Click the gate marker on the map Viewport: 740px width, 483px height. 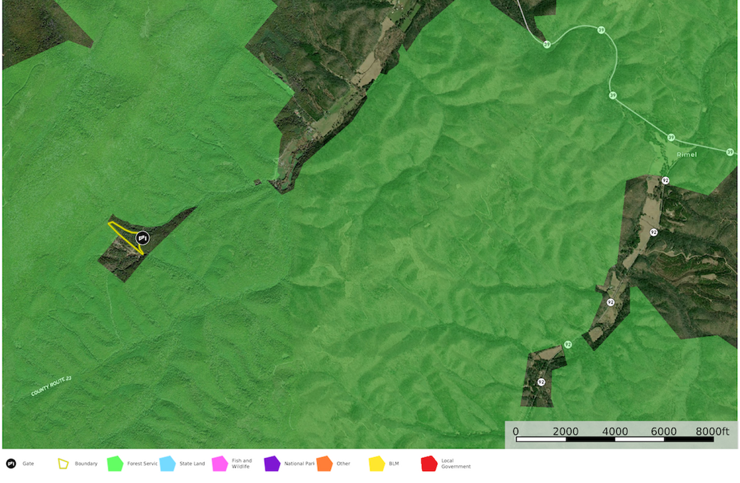(143, 238)
